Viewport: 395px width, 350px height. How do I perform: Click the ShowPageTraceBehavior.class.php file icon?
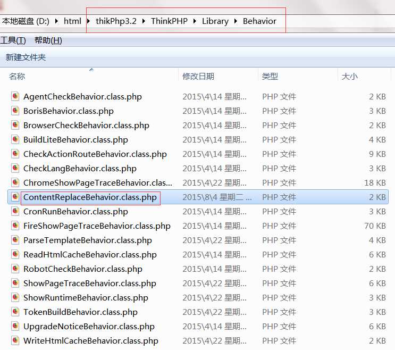[x=15, y=283]
